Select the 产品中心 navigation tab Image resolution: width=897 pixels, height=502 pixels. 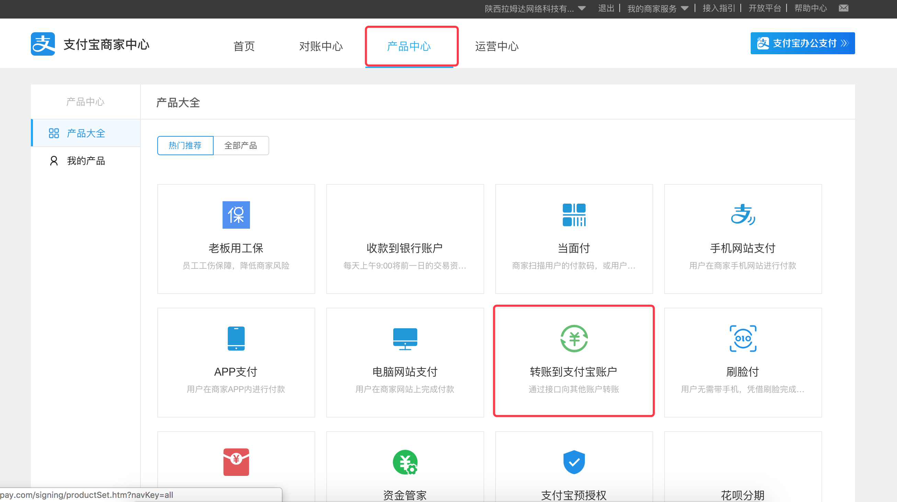[409, 46]
